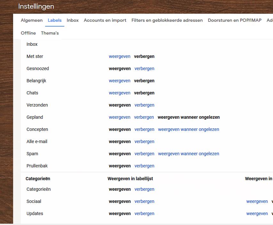
Task: Hide the Prullenbak label
Action: (x=144, y=166)
